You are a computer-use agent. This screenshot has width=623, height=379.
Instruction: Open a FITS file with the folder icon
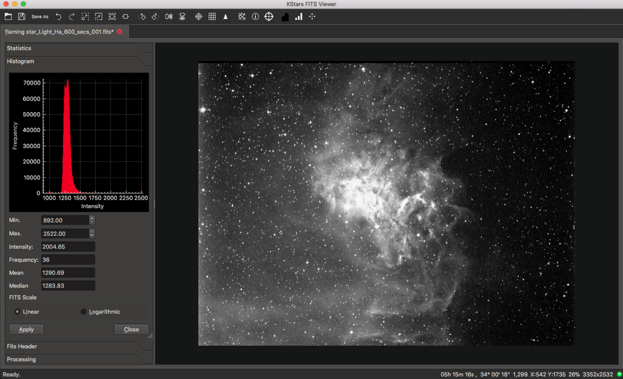(8, 16)
